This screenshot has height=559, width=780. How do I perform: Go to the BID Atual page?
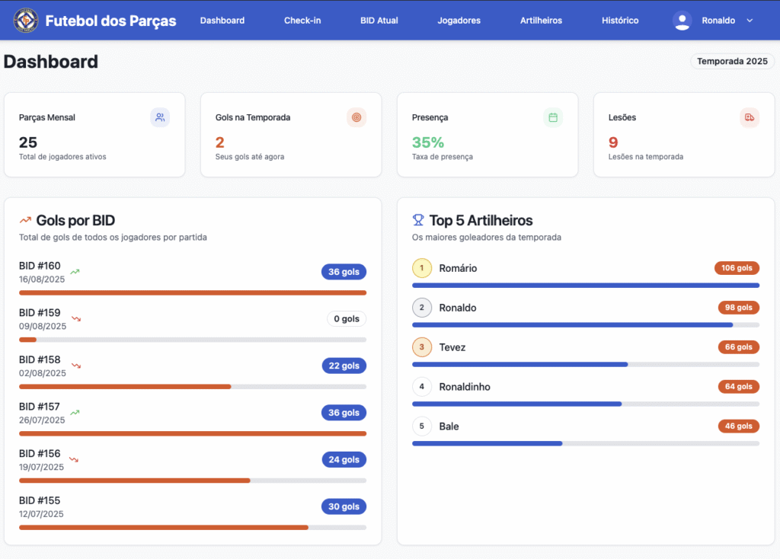pyautogui.click(x=379, y=21)
